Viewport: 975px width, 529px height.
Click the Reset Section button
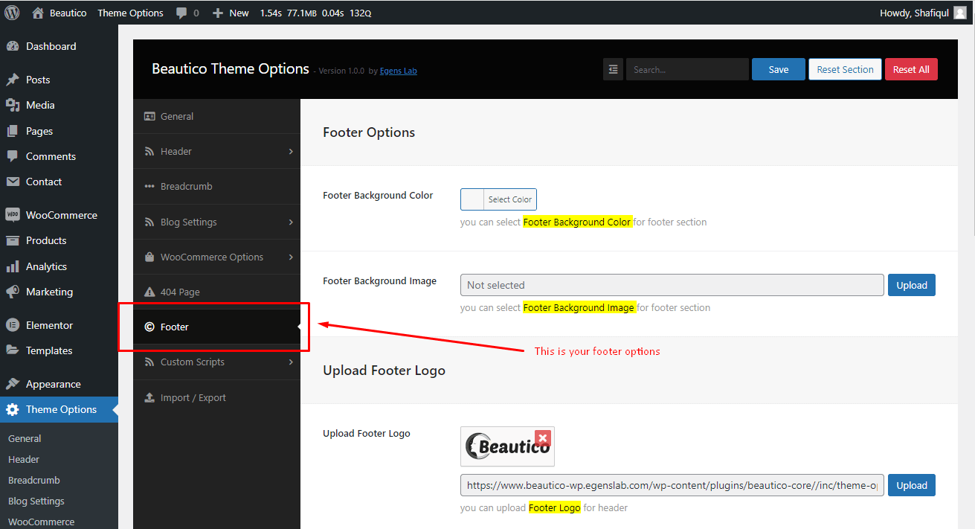coord(845,69)
